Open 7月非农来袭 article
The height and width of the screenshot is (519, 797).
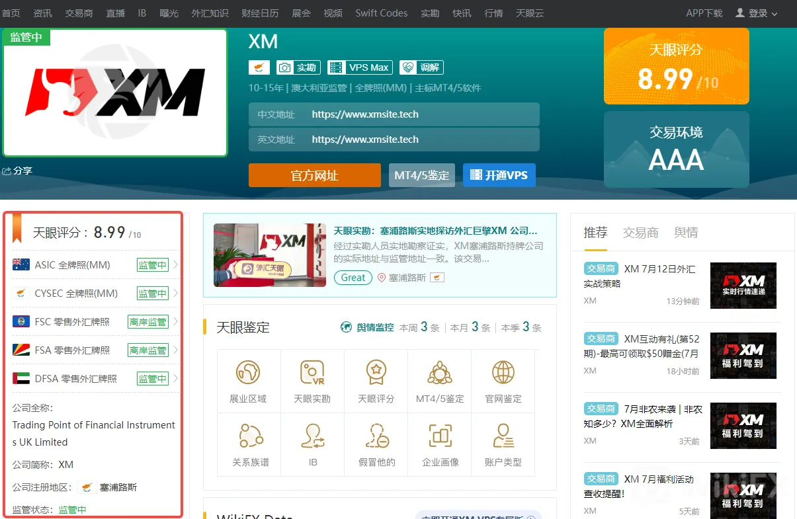[x=643, y=416]
